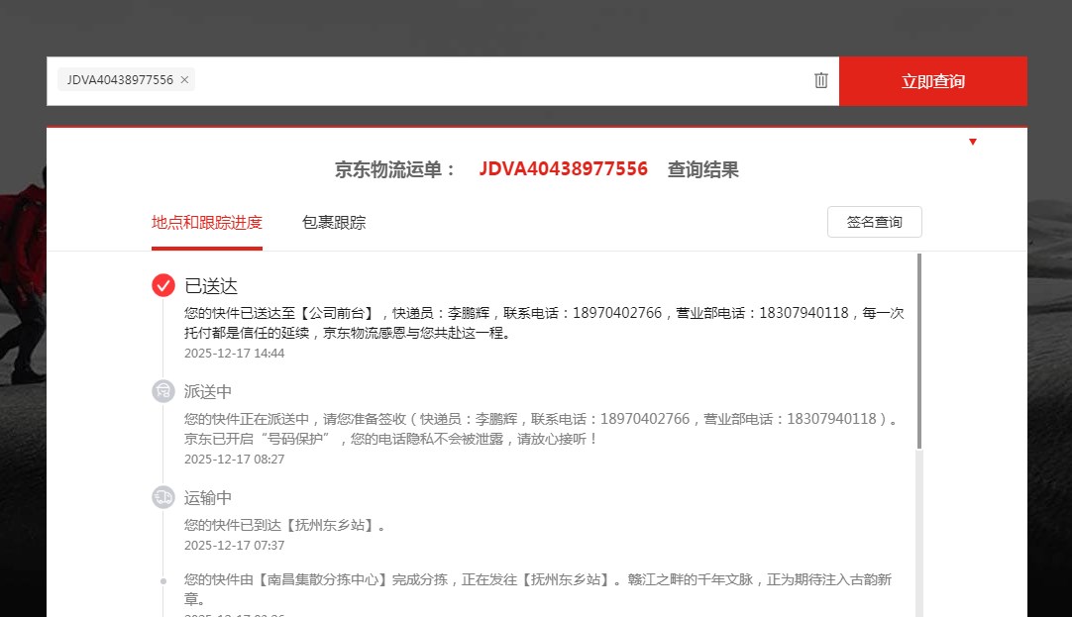Select the 派送中 status heading
This screenshot has height=617, width=1072.
(x=208, y=392)
